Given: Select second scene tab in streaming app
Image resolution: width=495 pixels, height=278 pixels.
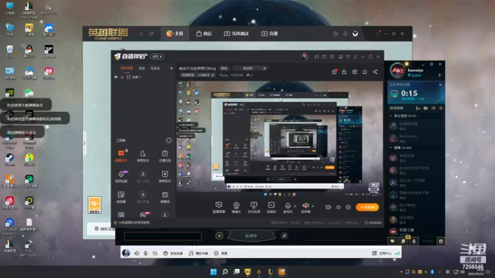Looking at the screenshot, I should pos(142,68).
